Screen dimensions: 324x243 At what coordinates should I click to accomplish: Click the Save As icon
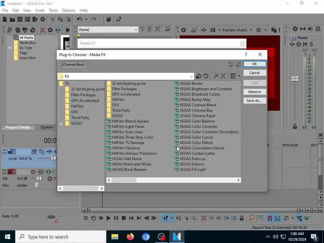pos(28,19)
